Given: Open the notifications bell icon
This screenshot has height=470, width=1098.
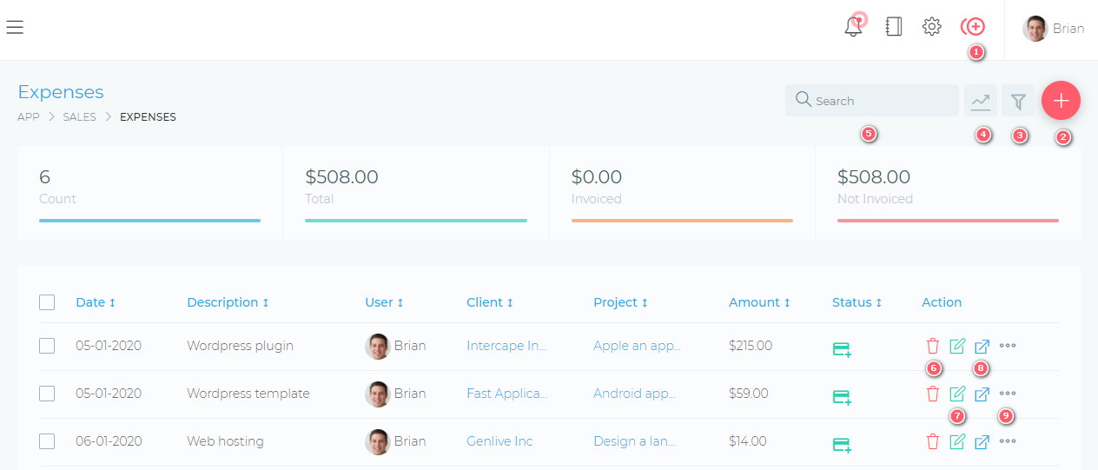Looking at the screenshot, I should point(854,27).
